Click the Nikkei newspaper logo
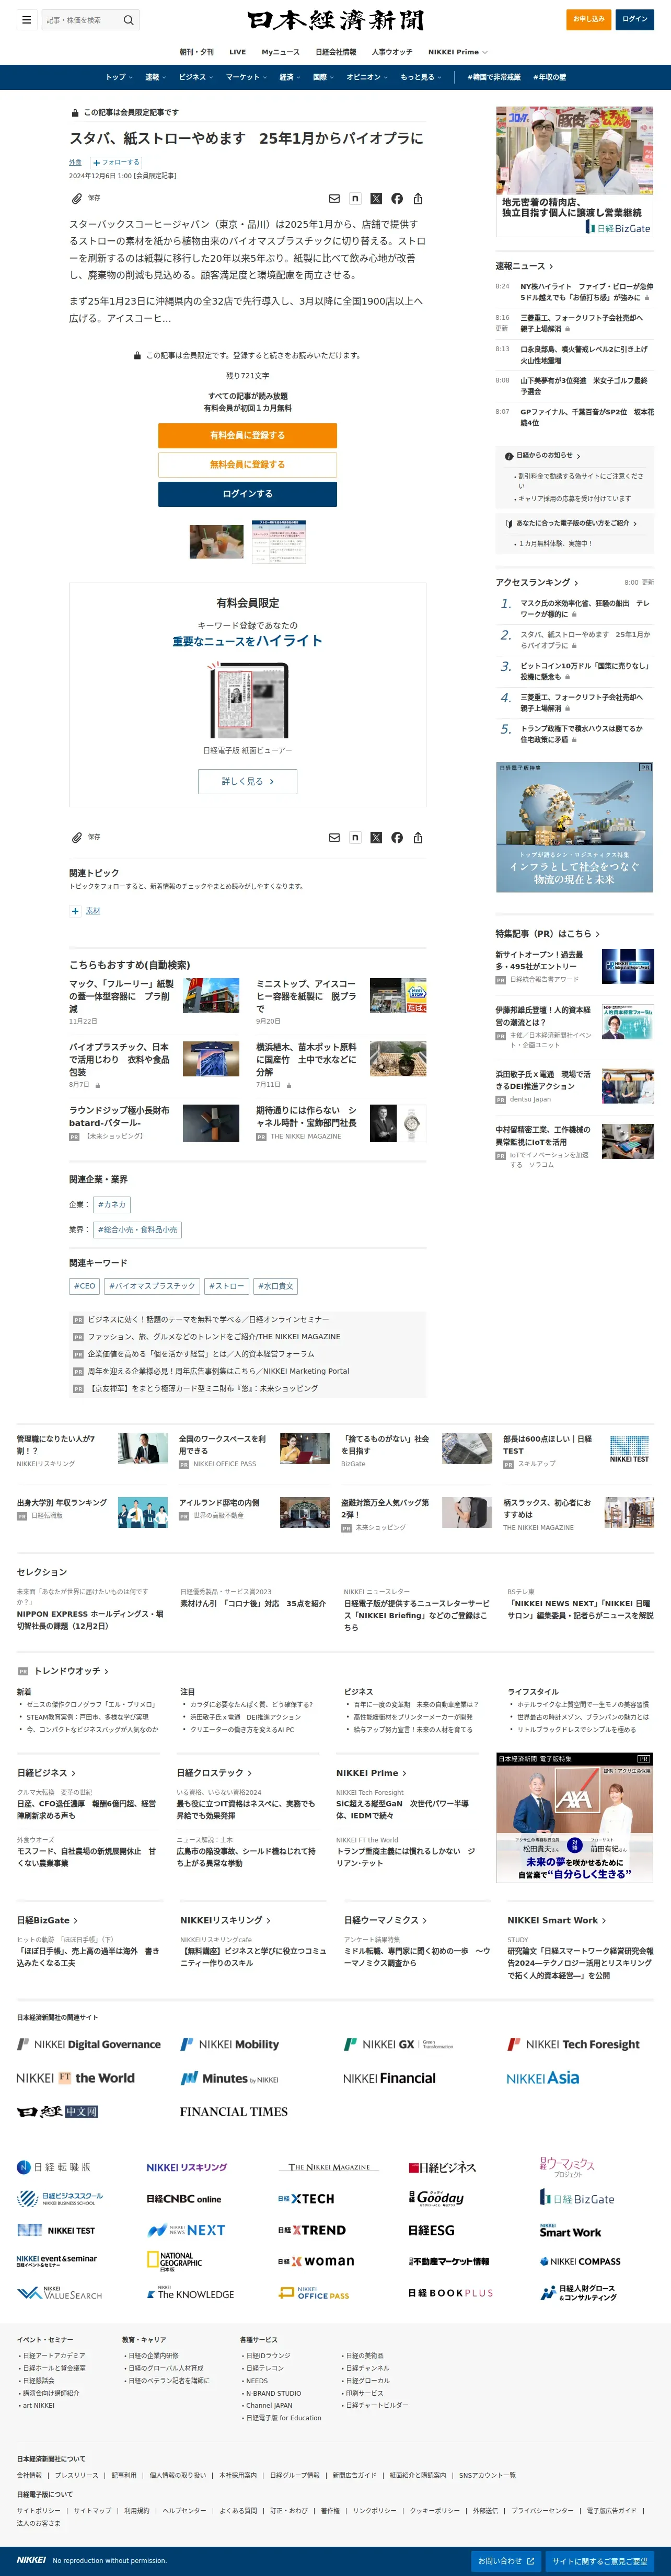671x2576 pixels. [x=336, y=20]
